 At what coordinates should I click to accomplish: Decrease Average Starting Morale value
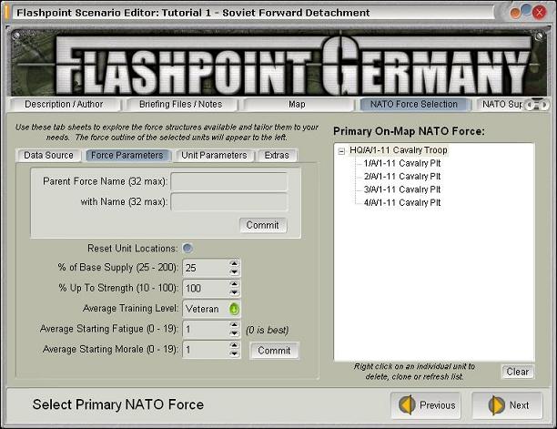coord(234,353)
